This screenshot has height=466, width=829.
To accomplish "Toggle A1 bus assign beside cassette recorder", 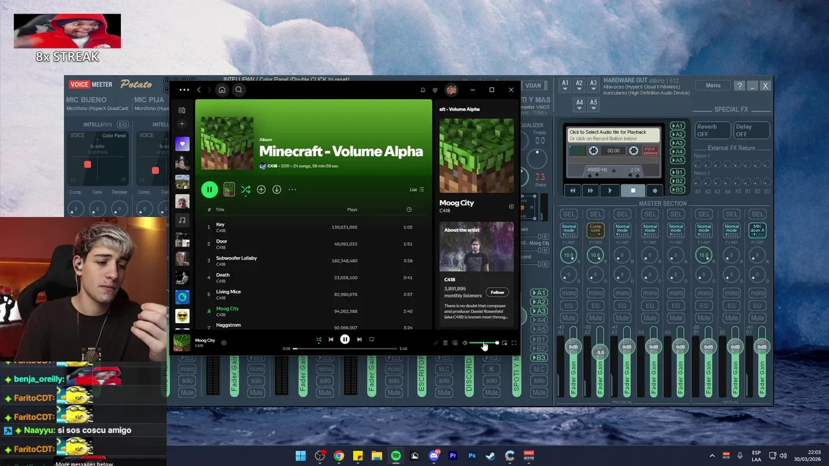I will 677,126.
